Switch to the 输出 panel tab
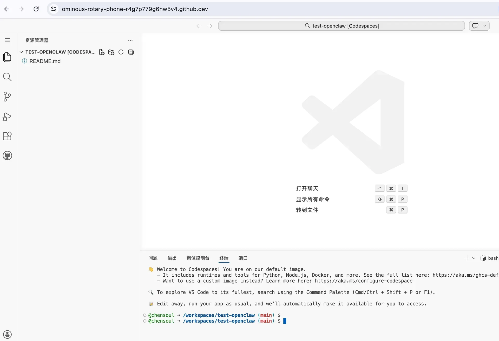The width and height of the screenshot is (499, 341). 172,258
